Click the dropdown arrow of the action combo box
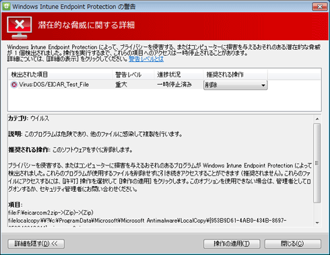The width and height of the screenshot is (330, 255). tap(263, 85)
